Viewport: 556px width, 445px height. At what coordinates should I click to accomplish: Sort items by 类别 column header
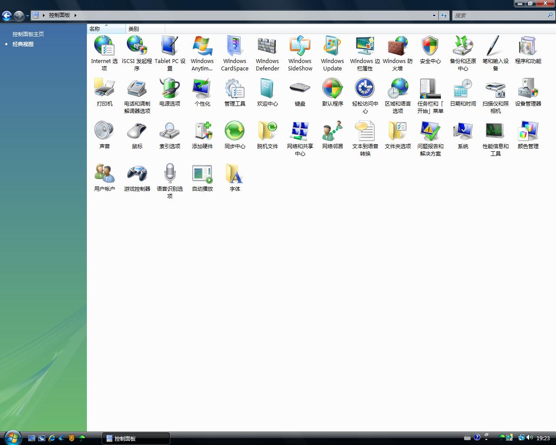click(x=134, y=29)
